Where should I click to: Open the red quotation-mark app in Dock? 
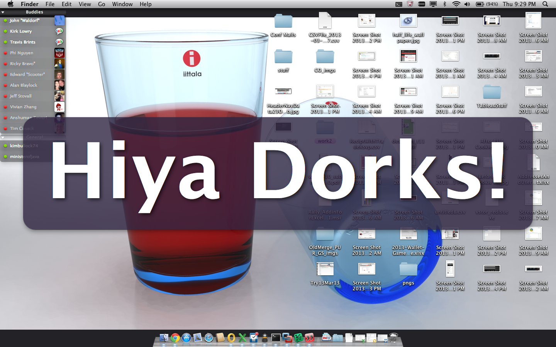(x=310, y=338)
